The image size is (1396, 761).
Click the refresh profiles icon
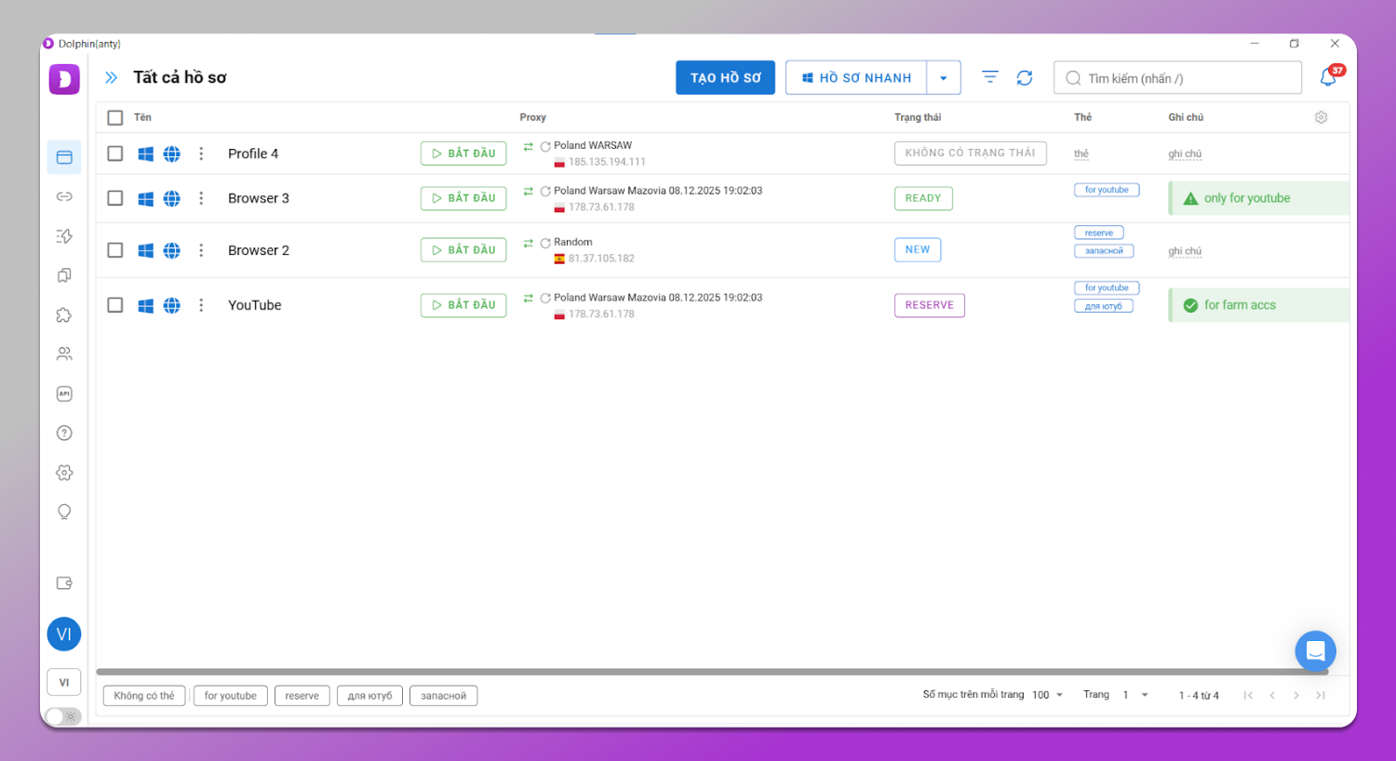[1025, 78]
